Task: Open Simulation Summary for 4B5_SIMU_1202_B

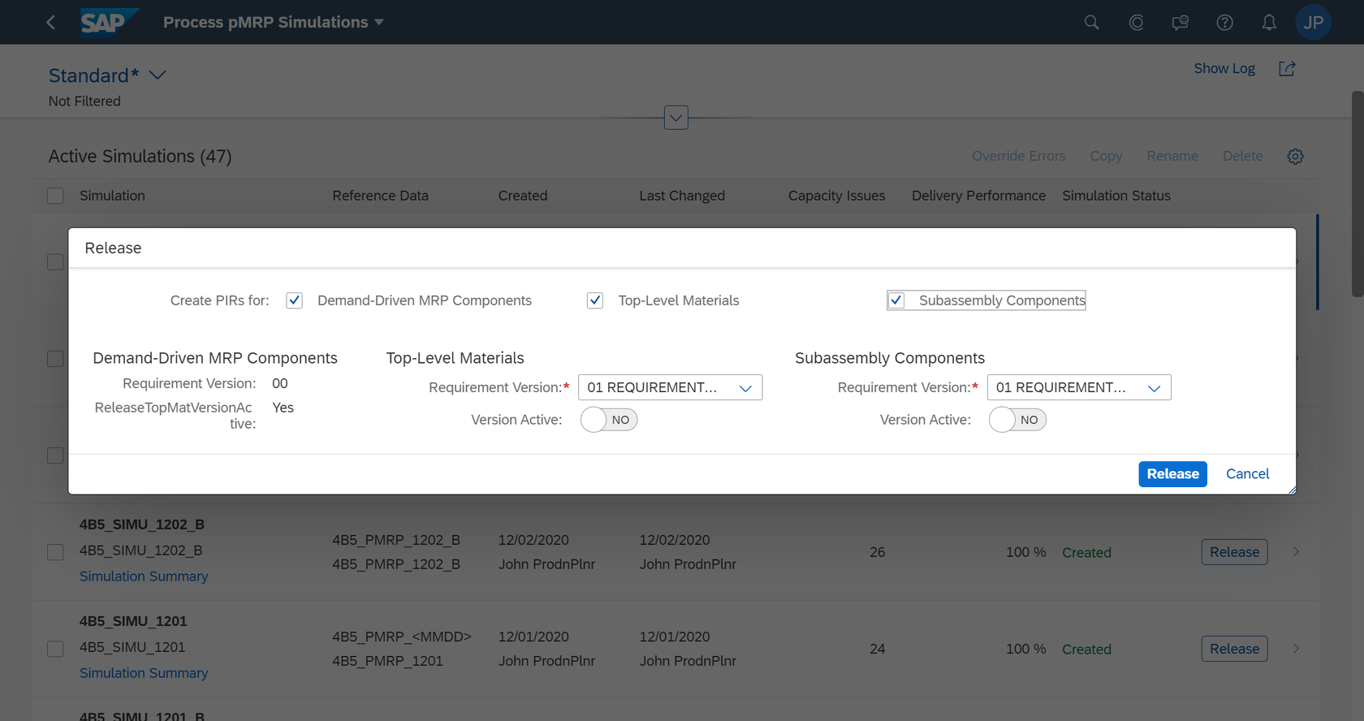Action: click(x=144, y=576)
